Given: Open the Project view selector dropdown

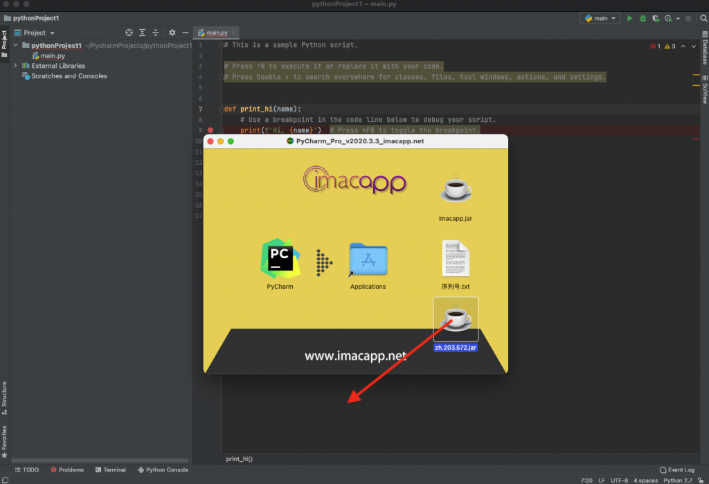Looking at the screenshot, I should click(35, 33).
